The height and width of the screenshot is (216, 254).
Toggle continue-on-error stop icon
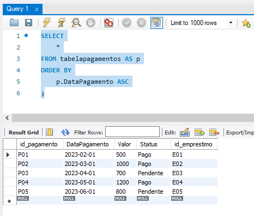click(x=108, y=23)
